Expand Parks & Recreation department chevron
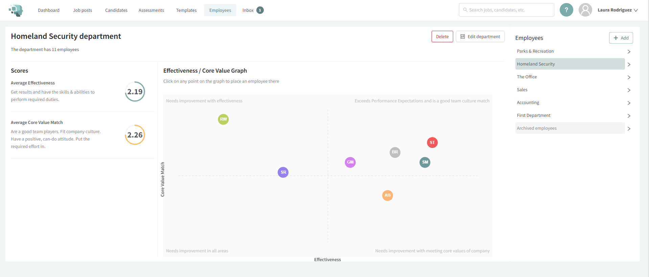 [x=629, y=52]
